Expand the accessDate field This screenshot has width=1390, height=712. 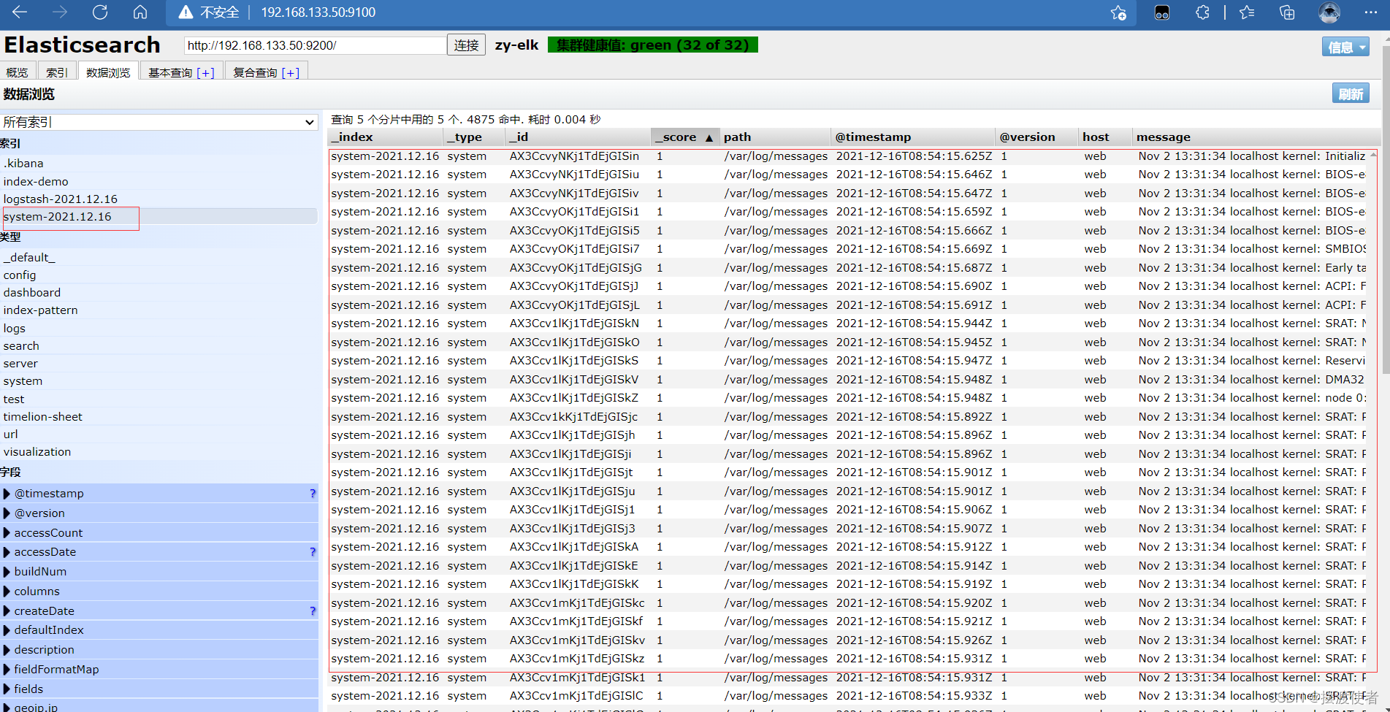point(7,552)
